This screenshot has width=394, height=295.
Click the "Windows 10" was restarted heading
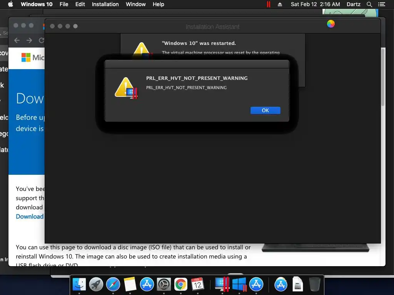pyautogui.click(x=199, y=43)
